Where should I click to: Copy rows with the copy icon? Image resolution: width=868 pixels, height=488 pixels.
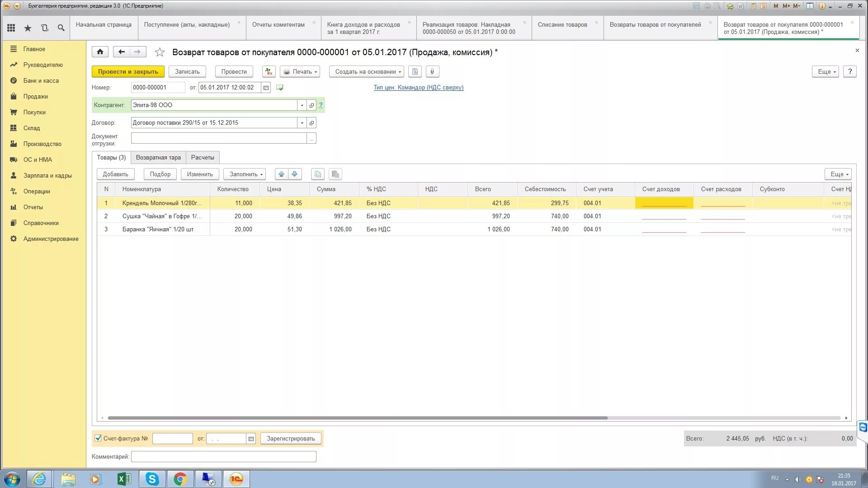coord(318,174)
